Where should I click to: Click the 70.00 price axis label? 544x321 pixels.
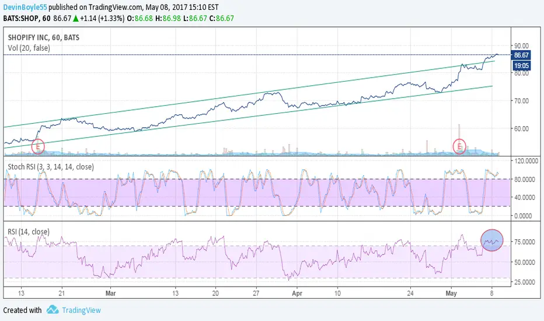tap(521, 101)
